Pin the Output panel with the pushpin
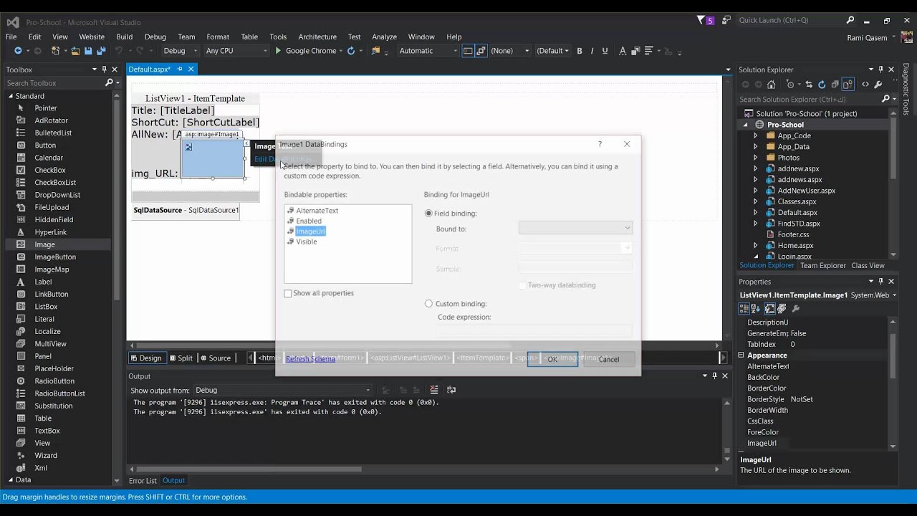This screenshot has width=917, height=516. [x=714, y=376]
